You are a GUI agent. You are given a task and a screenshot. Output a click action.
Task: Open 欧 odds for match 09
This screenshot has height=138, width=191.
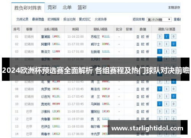click(143, 97)
